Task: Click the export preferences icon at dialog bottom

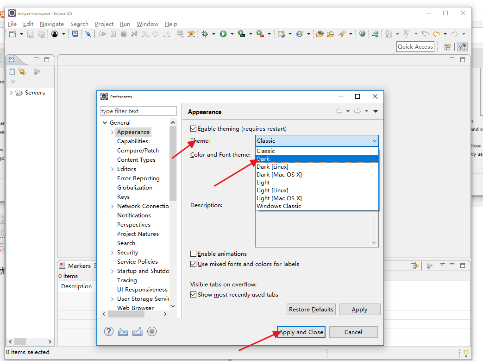Action: point(138,332)
